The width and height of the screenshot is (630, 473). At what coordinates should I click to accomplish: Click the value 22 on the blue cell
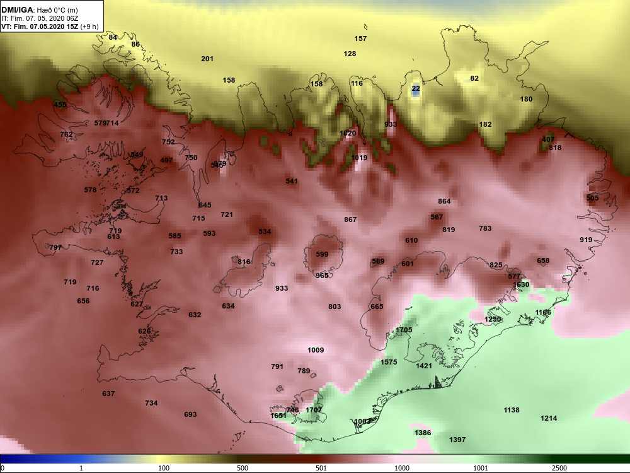(416, 88)
